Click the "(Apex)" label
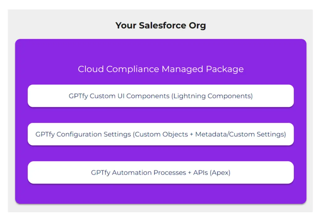 pyautogui.click(x=221, y=172)
